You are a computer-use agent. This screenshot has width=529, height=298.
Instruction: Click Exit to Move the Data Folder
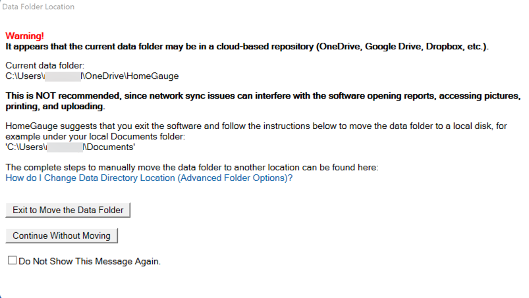(69, 210)
